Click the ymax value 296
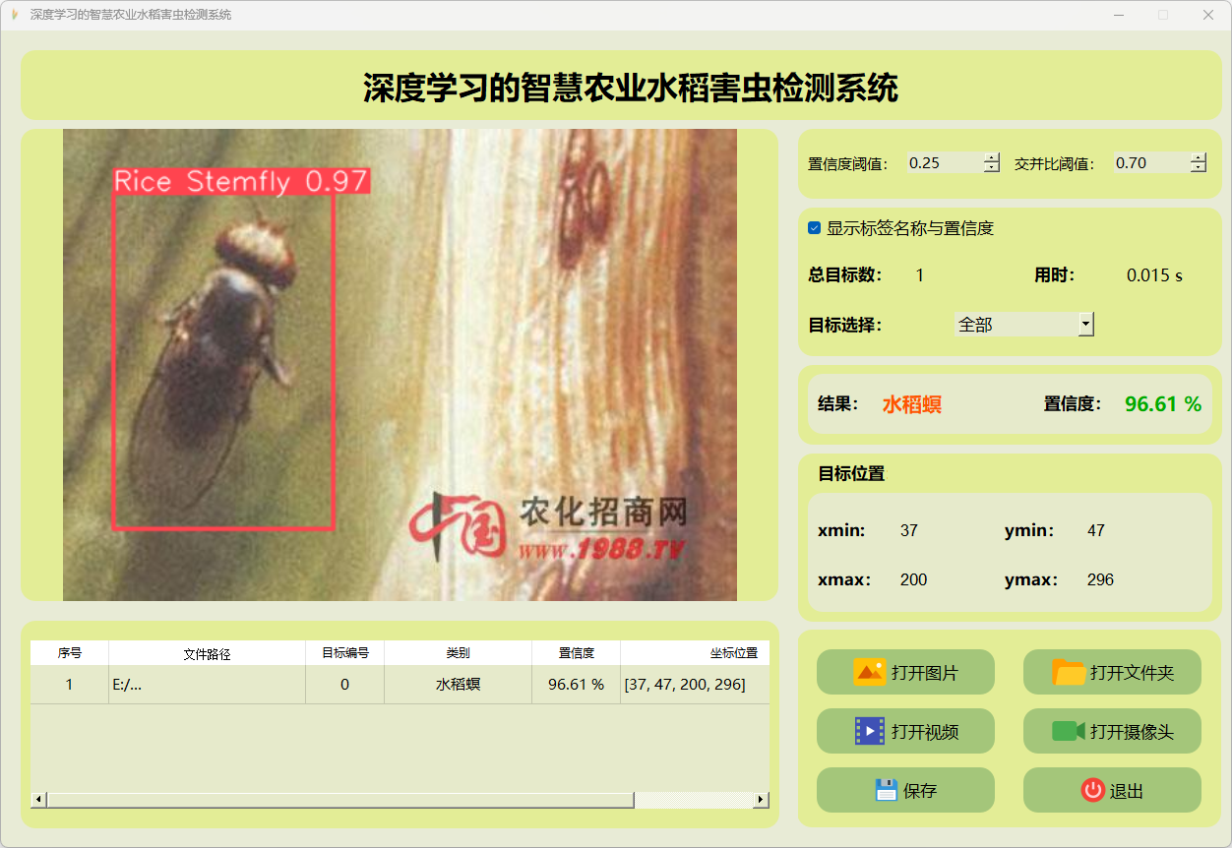 pyautogui.click(x=1100, y=579)
